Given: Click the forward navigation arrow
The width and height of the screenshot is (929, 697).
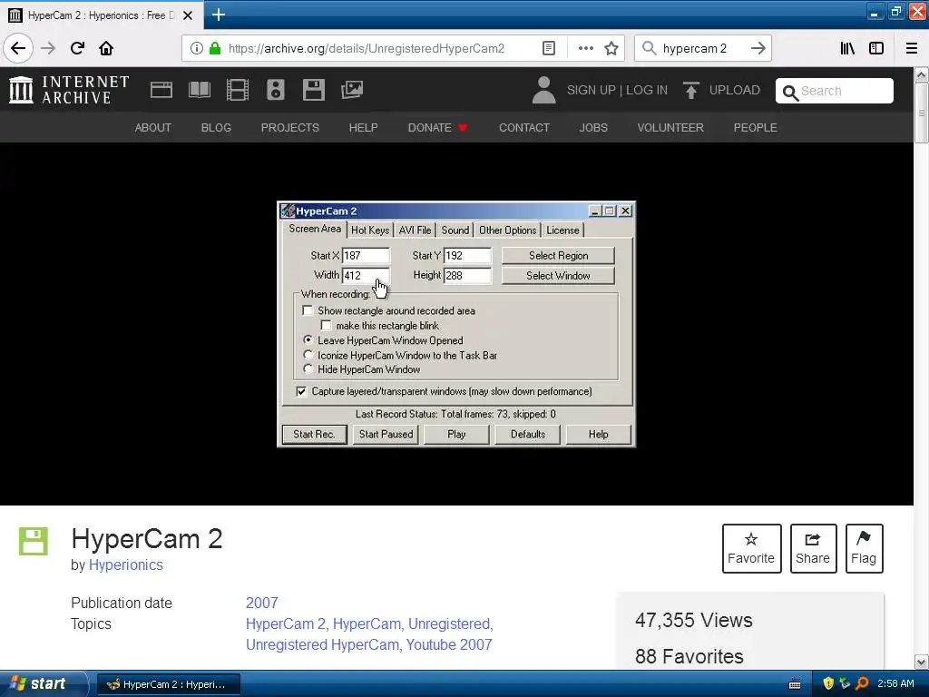Looking at the screenshot, I should pos(48,48).
